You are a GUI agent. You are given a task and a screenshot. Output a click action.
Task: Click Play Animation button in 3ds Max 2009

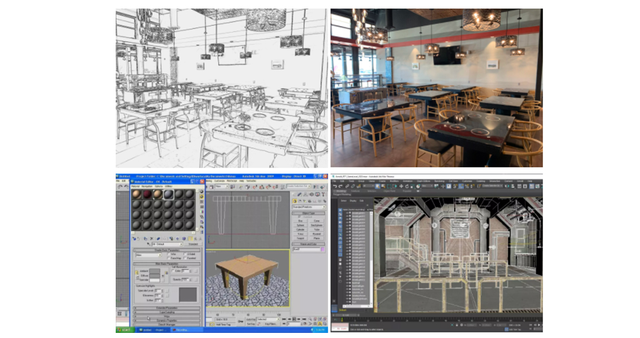point(295,319)
